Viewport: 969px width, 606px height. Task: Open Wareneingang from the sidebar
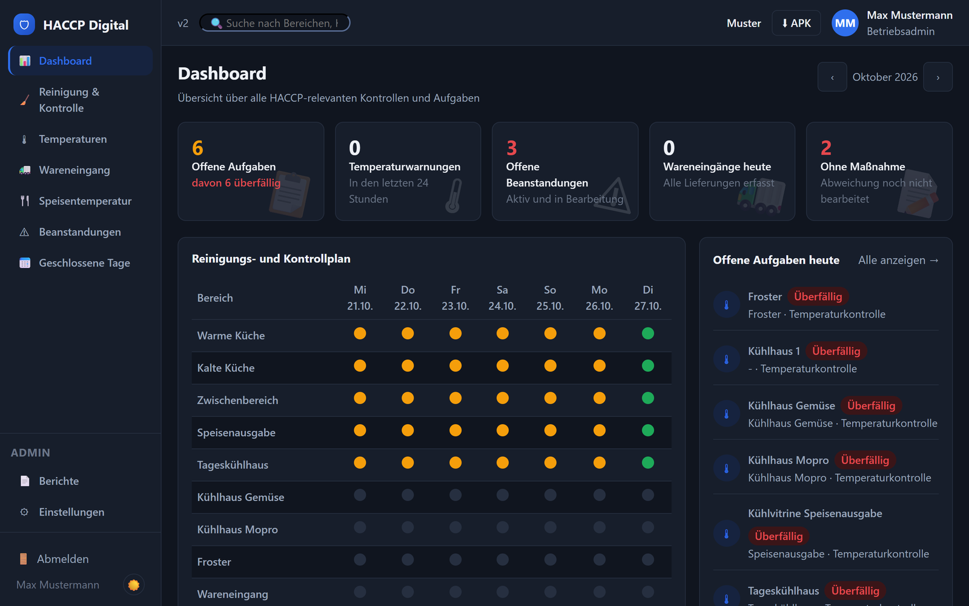(x=81, y=170)
